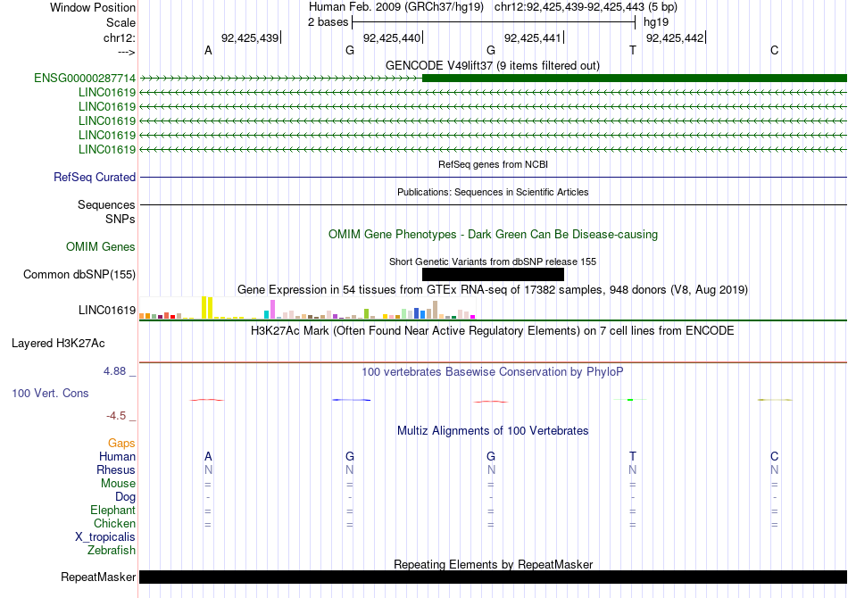848x598 pixels.
Task: Click the '--->' sequence direction label
Action: point(127,53)
